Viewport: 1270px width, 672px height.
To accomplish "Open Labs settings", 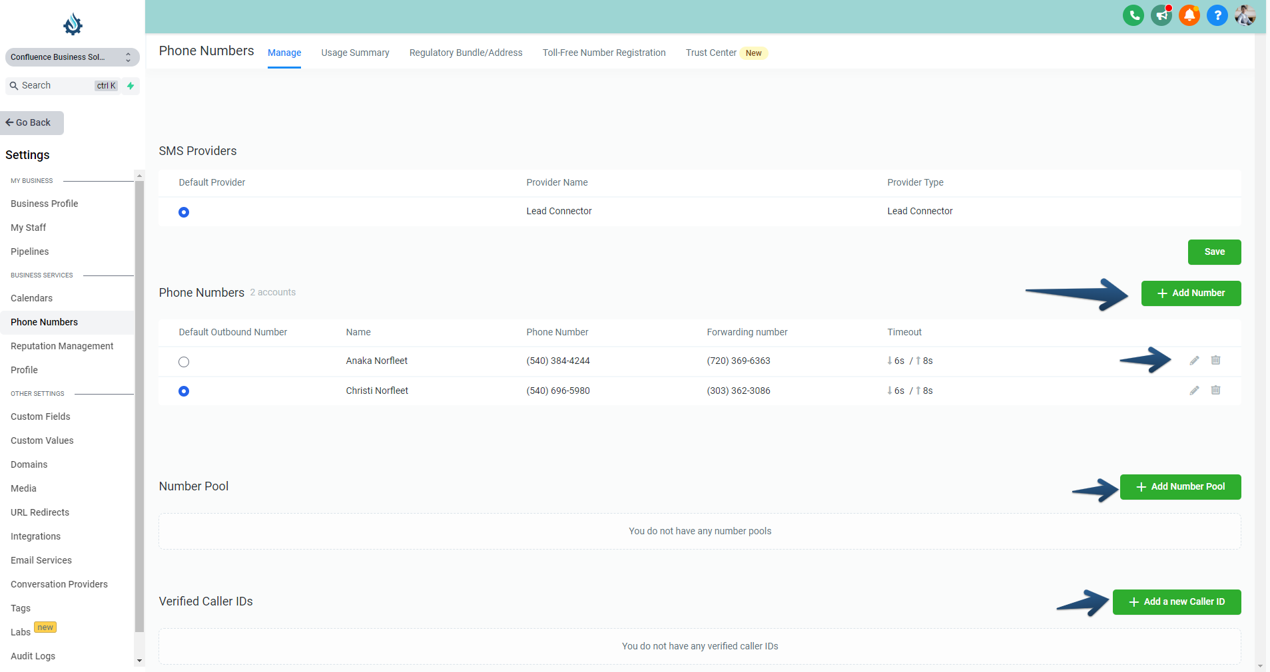I will pyautogui.click(x=21, y=632).
